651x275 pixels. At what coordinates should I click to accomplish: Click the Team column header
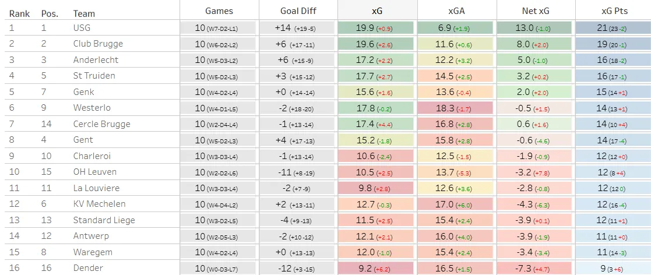click(x=85, y=13)
